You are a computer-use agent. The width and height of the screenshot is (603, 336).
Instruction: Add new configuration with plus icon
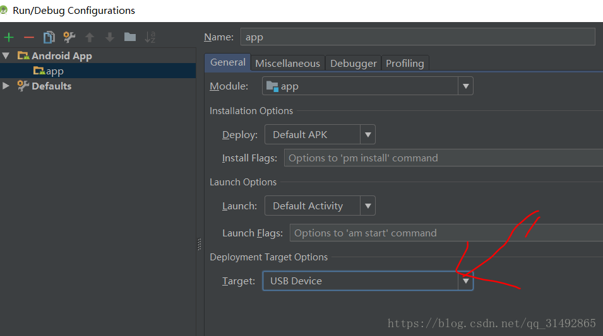9,37
